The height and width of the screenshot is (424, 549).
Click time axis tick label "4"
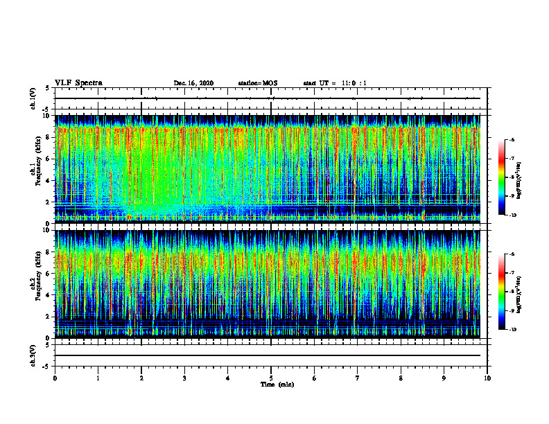tap(228, 378)
